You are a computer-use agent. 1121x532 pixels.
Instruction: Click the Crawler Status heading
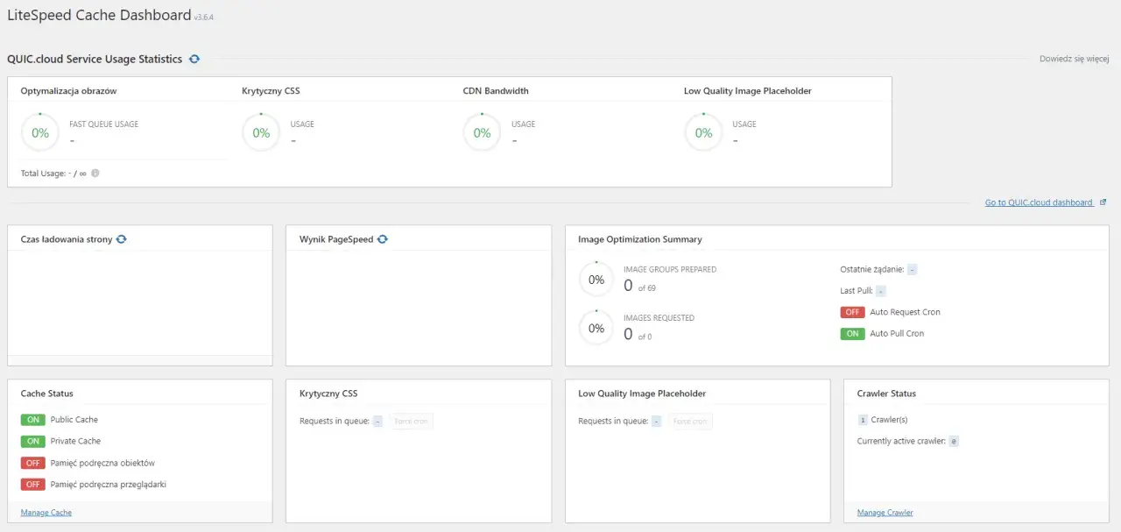[x=886, y=394]
